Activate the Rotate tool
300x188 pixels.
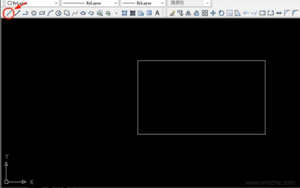221,13
